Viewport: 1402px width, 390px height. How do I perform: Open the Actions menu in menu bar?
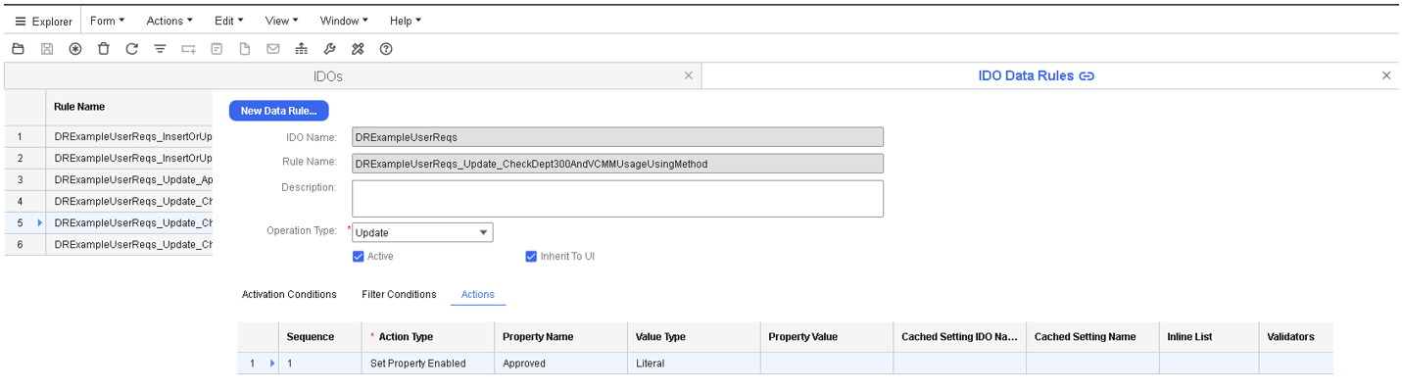click(x=169, y=21)
